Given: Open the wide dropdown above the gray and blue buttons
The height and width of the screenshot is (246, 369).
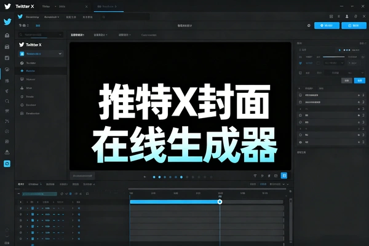Looking at the screenshot, I should coord(344,73).
